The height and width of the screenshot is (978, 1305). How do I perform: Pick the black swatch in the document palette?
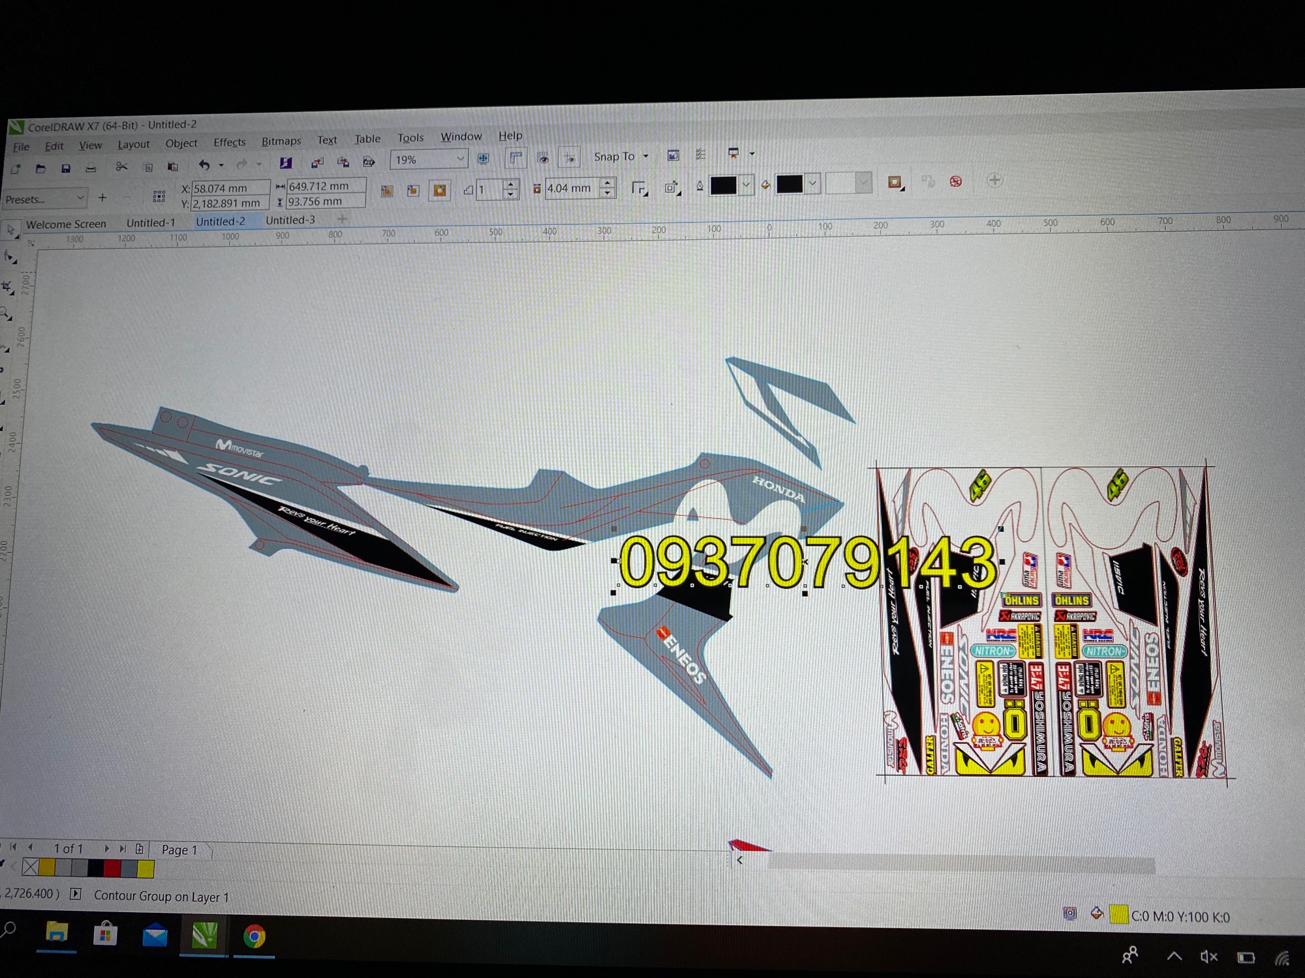click(96, 868)
